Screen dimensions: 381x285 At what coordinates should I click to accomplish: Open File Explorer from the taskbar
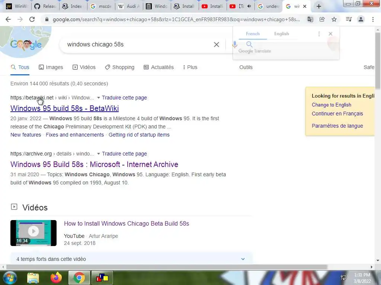point(33,278)
